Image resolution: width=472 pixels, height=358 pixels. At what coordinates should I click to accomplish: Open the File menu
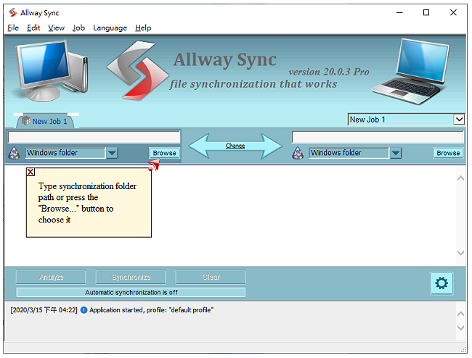tap(13, 28)
